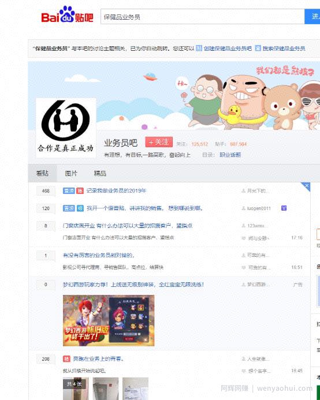Click voice icon on 语音贴 post
The width and height of the screenshot is (320, 400).
coord(80,208)
